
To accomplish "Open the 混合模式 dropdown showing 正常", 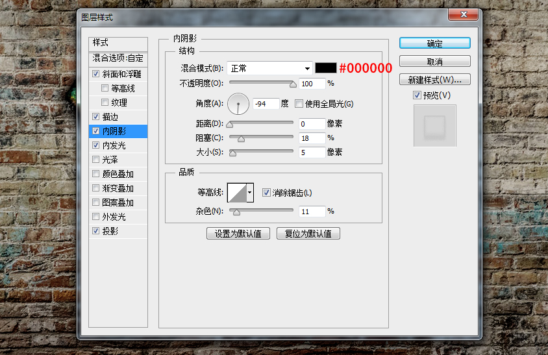I will click(x=269, y=68).
